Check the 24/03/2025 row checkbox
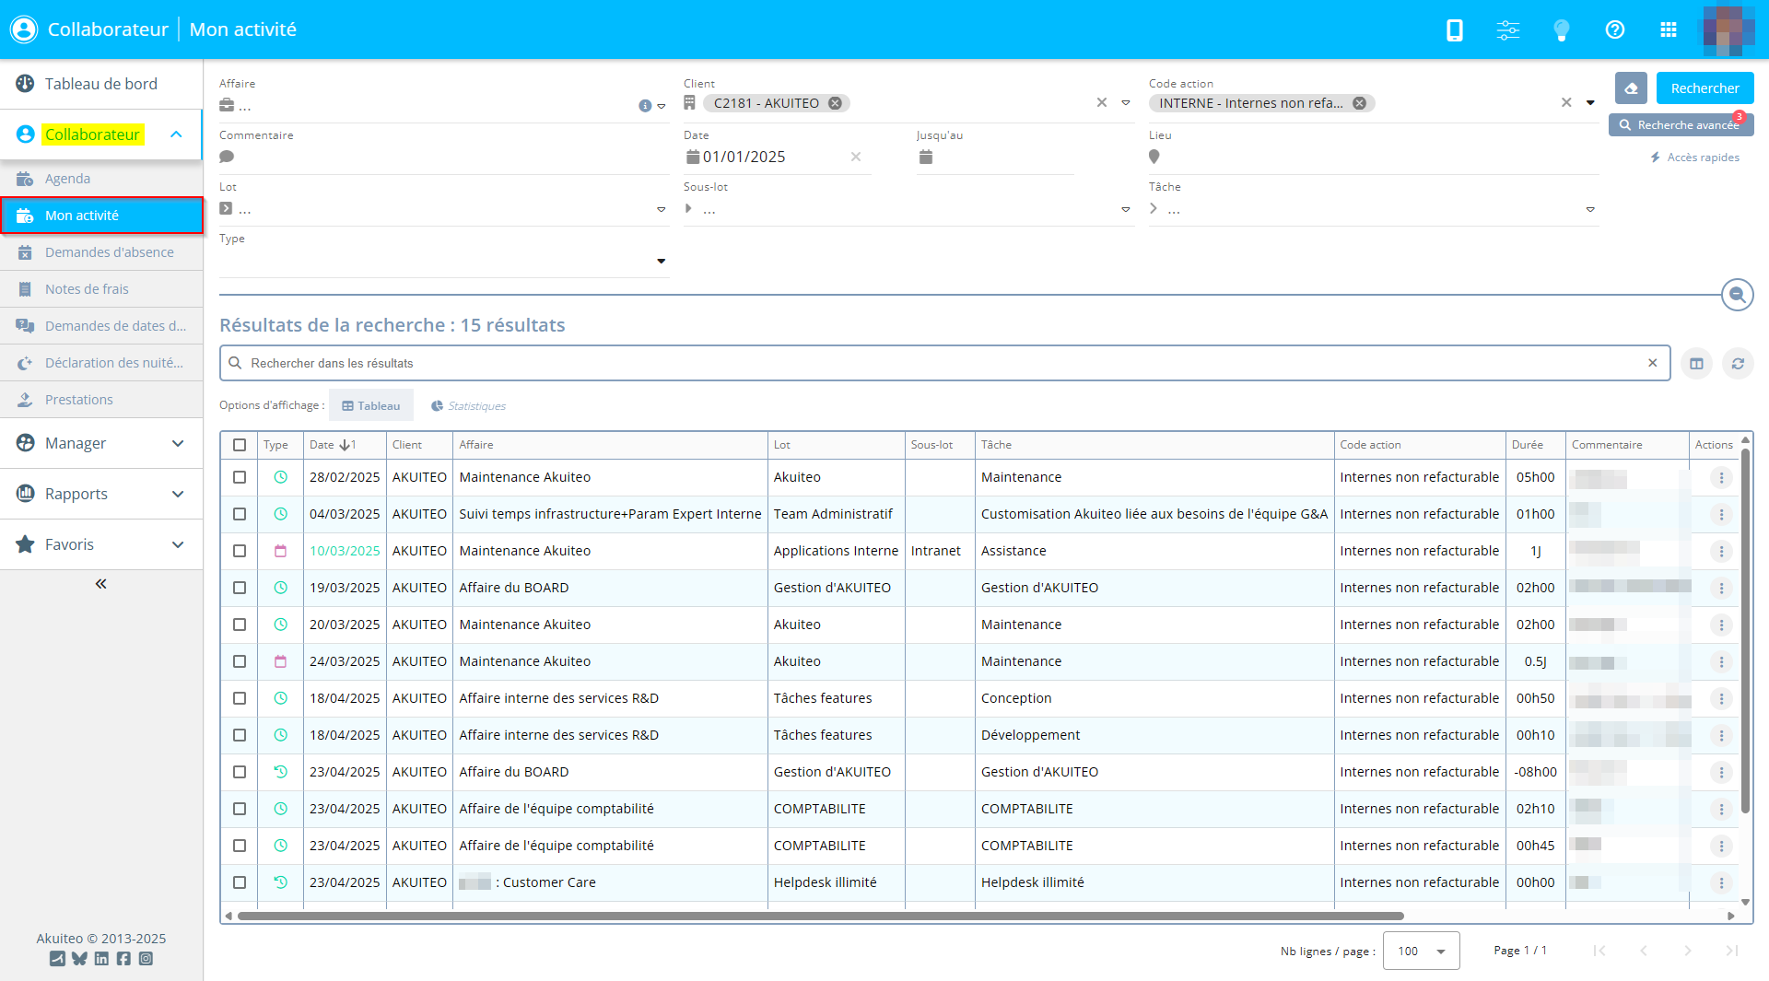The width and height of the screenshot is (1769, 981). 240,661
